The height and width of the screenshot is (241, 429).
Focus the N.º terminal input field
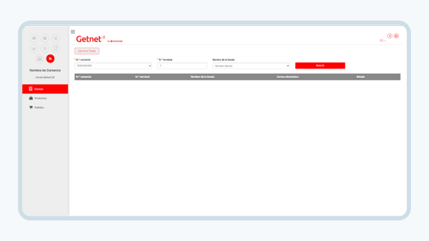182,66
